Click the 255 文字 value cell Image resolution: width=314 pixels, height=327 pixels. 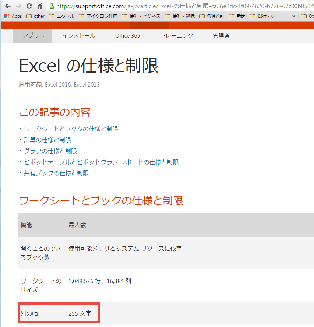[80, 313]
